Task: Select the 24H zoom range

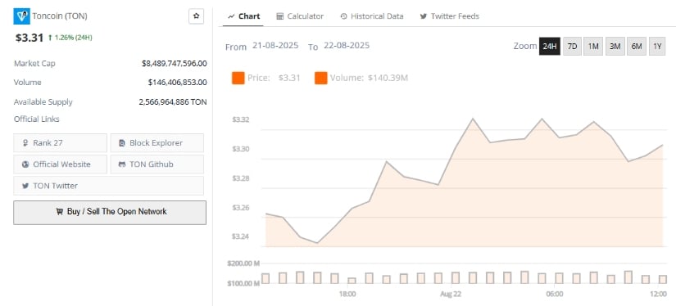Action: tap(550, 47)
